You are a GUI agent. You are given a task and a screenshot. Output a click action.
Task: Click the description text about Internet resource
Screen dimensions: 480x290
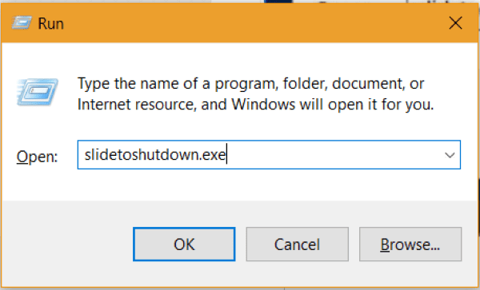pyautogui.click(x=256, y=105)
